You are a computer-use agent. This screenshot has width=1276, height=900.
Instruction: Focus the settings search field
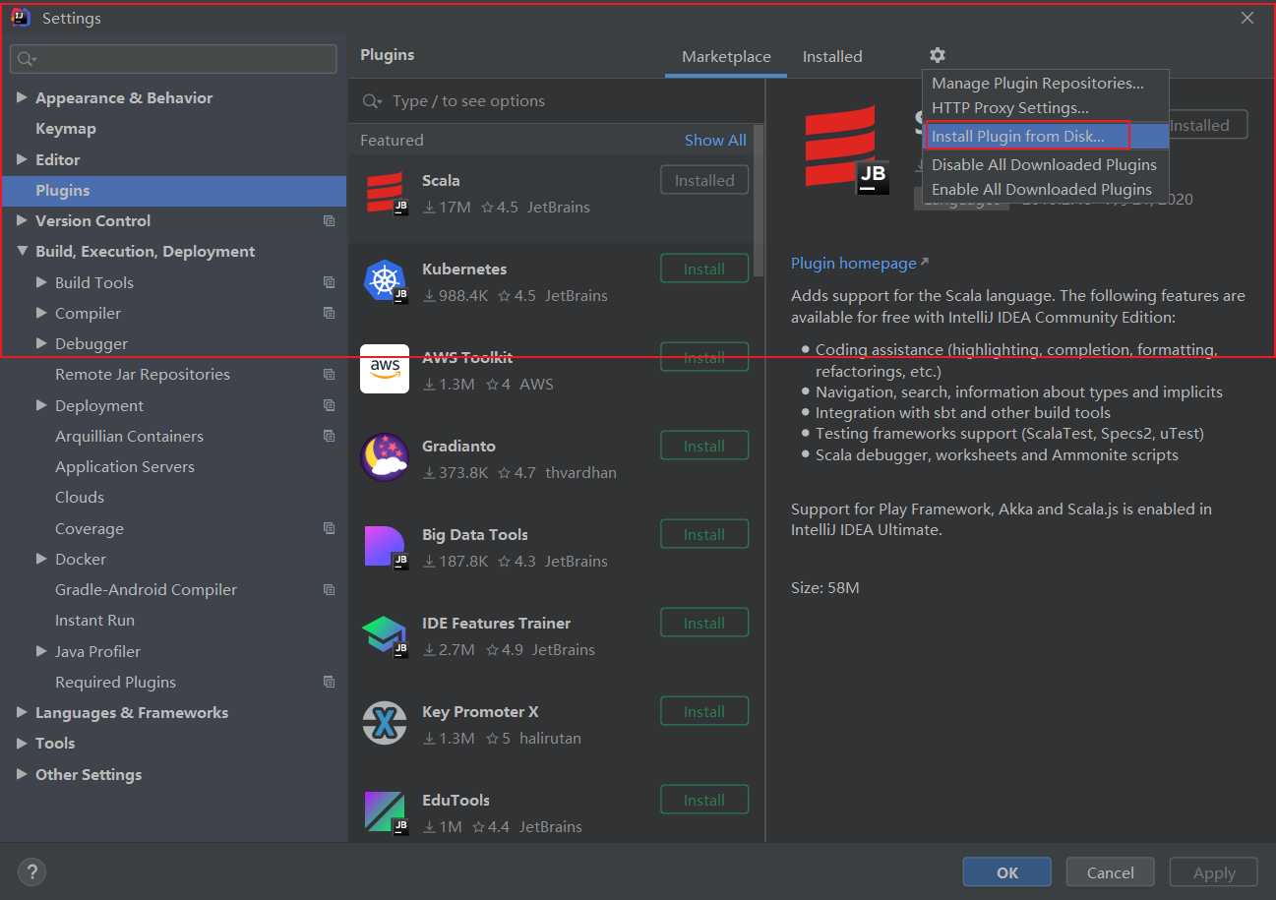pyautogui.click(x=173, y=59)
